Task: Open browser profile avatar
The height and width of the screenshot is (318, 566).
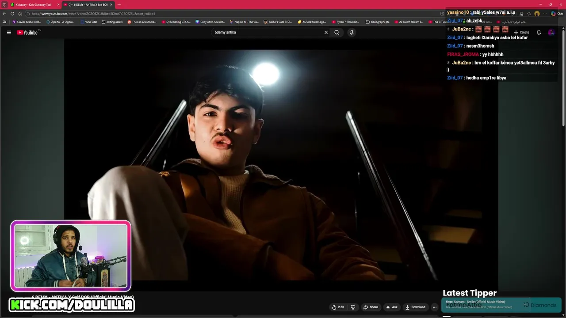Action: [537, 14]
